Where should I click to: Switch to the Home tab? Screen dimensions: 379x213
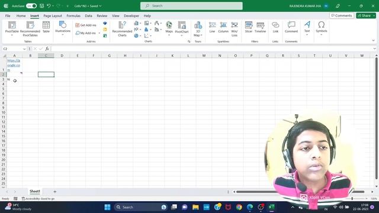coord(21,16)
